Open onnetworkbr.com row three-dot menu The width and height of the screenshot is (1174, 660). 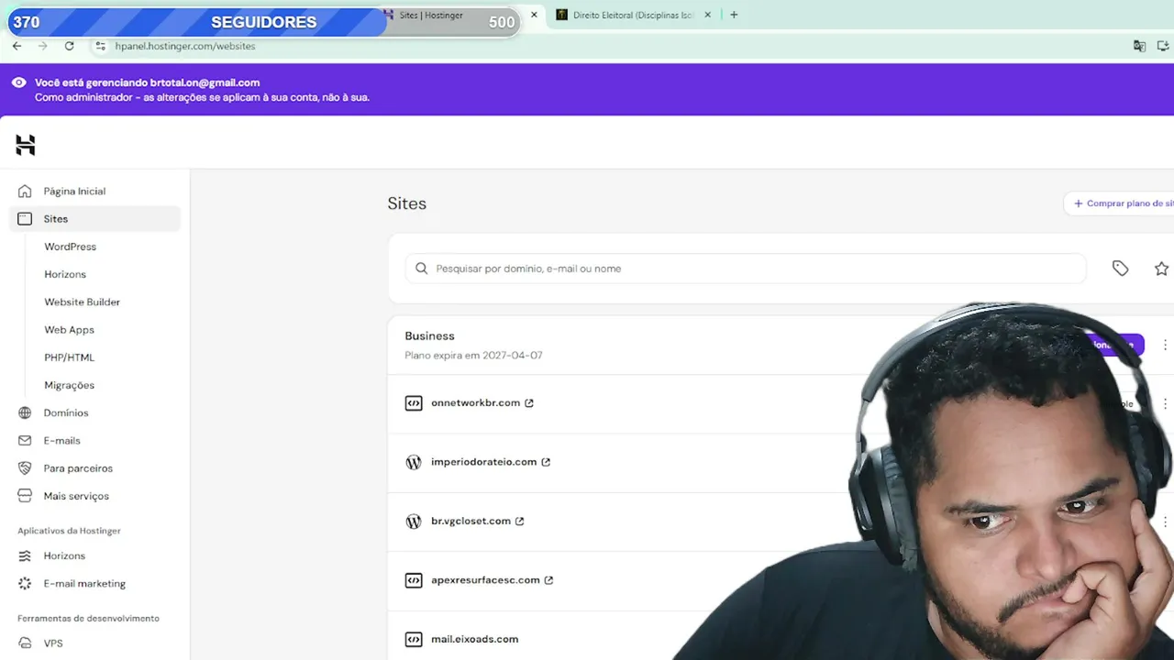[x=1165, y=403]
